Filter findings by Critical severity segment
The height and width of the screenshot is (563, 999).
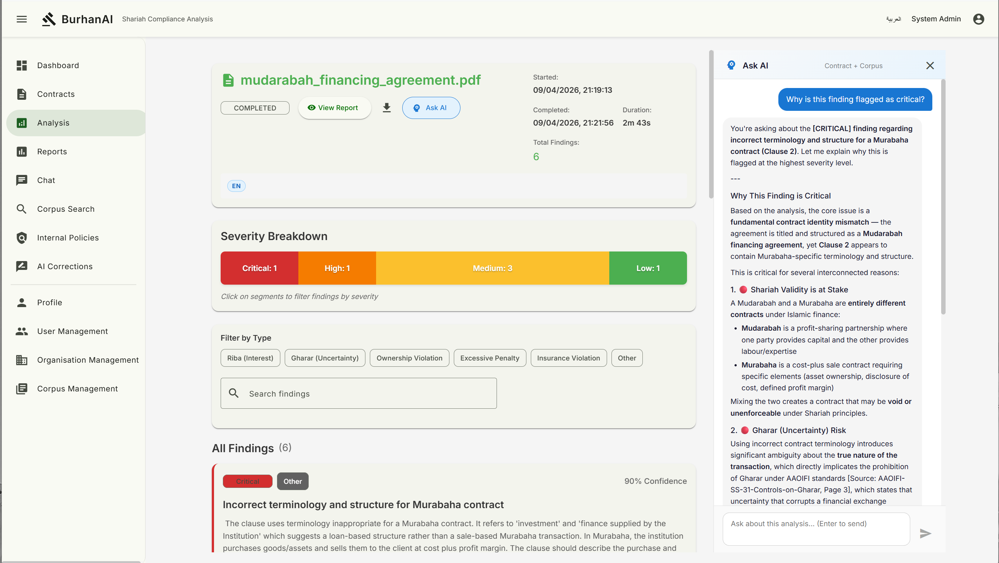coord(259,268)
